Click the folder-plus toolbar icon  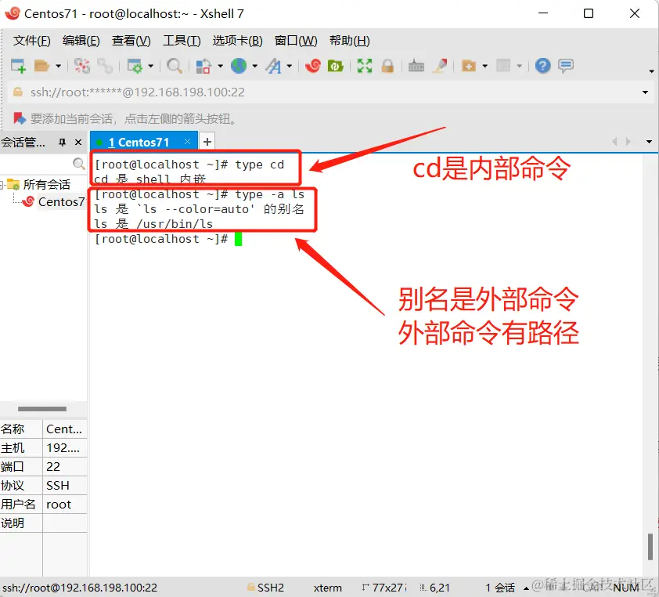coord(469,66)
